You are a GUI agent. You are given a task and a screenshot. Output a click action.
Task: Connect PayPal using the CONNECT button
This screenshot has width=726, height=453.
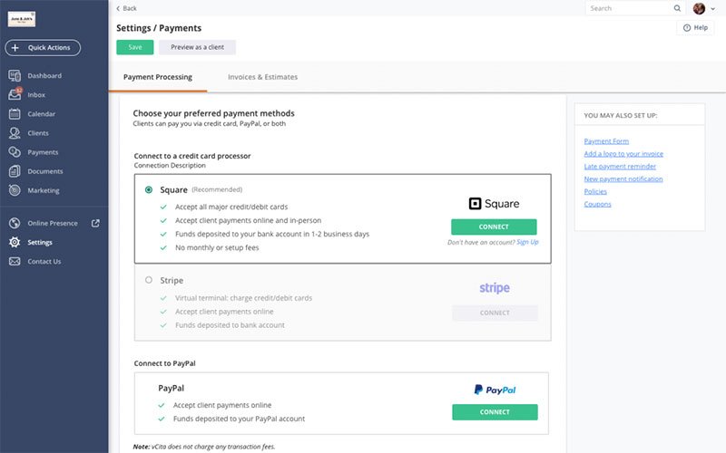(x=495, y=412)
